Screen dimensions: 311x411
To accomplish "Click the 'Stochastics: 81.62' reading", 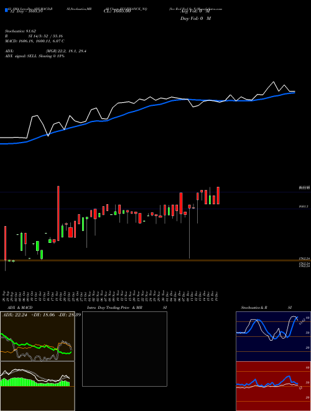I will (21, 31).
